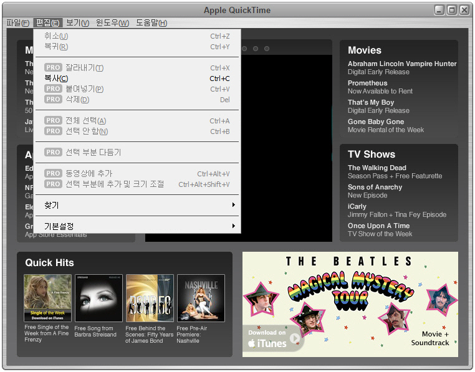Open the 윈도우(W) menu
This screenshot has width=475, height=372.
(112, 22)
